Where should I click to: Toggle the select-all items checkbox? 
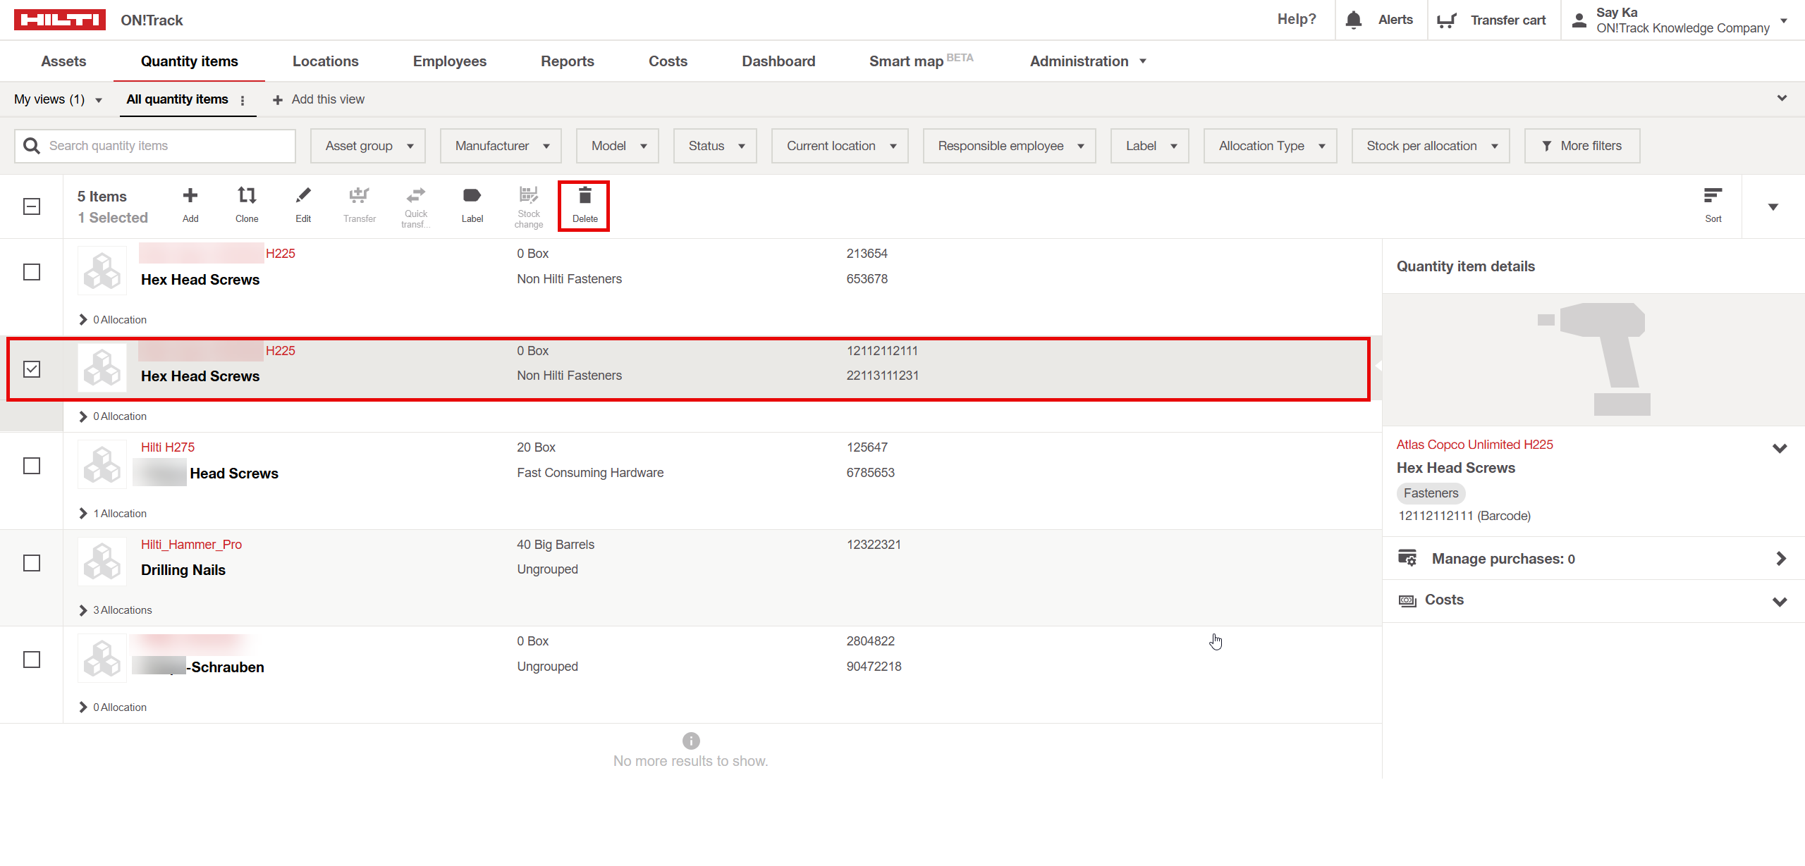coord(32,206)
